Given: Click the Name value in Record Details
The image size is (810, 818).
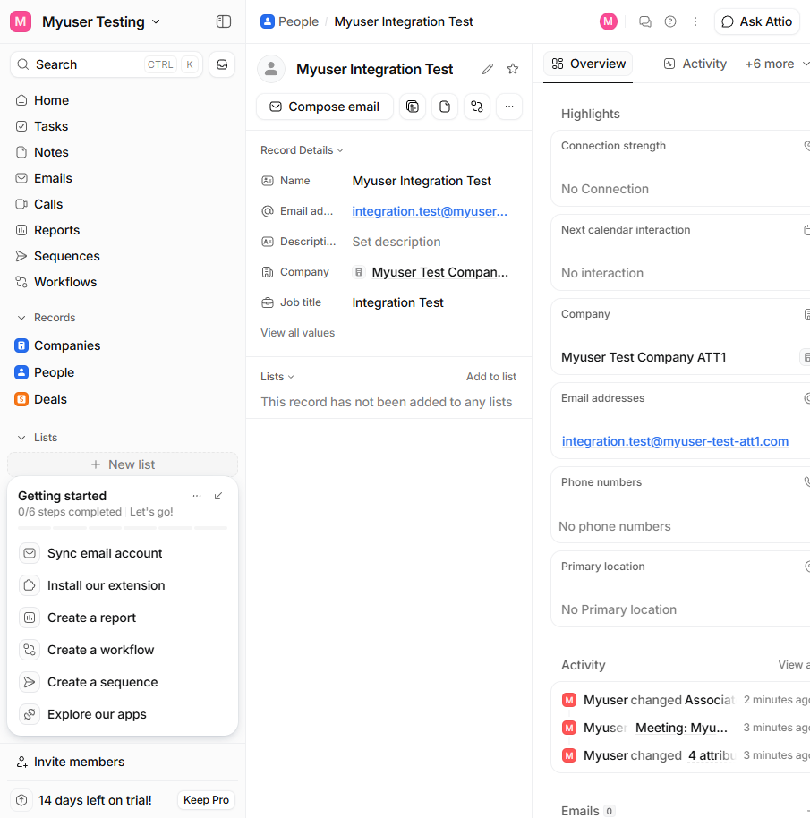Looking at the screenshot, I should pos(422,181).
